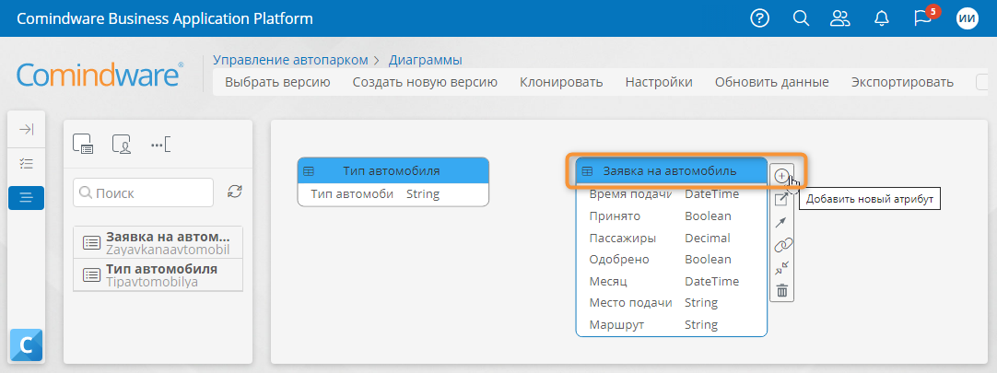The width and height of the screenshot is (997, 373).
Task: Click Управление автопарком breadcrumb link
Action: [x=290, y=61]
